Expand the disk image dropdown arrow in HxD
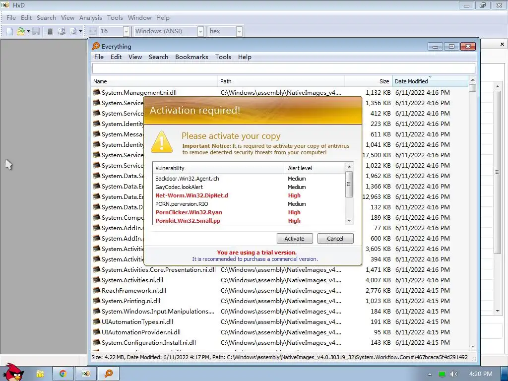 point(80,31)
